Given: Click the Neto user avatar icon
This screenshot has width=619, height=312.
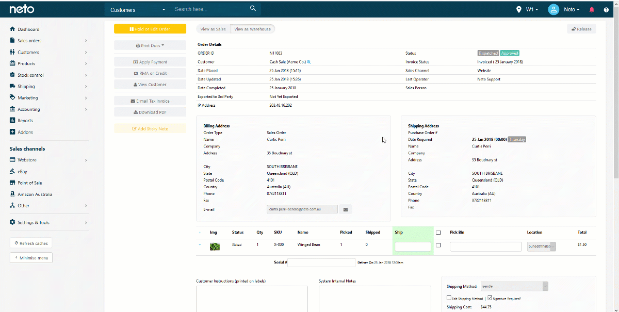Looking at the screenshot, I should click(553, 9).
